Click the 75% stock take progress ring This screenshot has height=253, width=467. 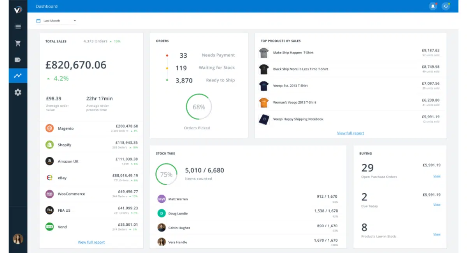(167, 174)
